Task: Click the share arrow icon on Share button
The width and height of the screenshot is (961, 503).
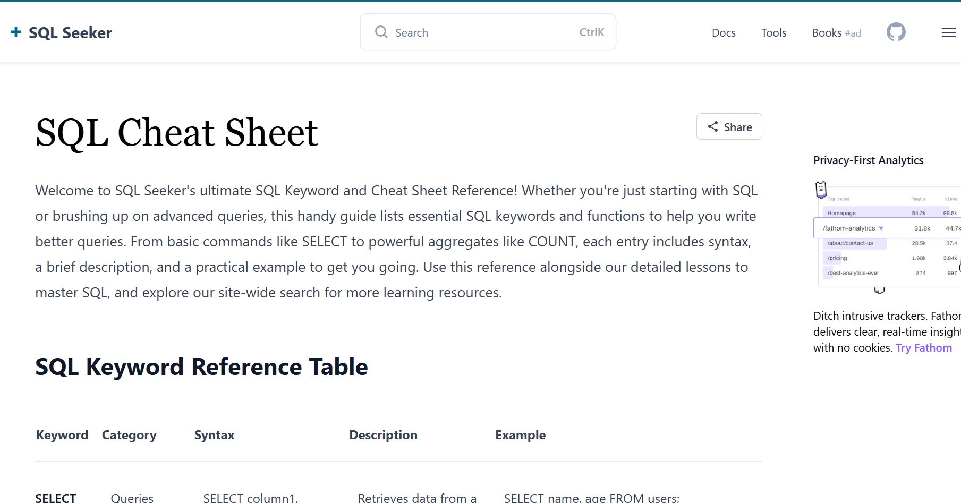Action: coord(714,126)
